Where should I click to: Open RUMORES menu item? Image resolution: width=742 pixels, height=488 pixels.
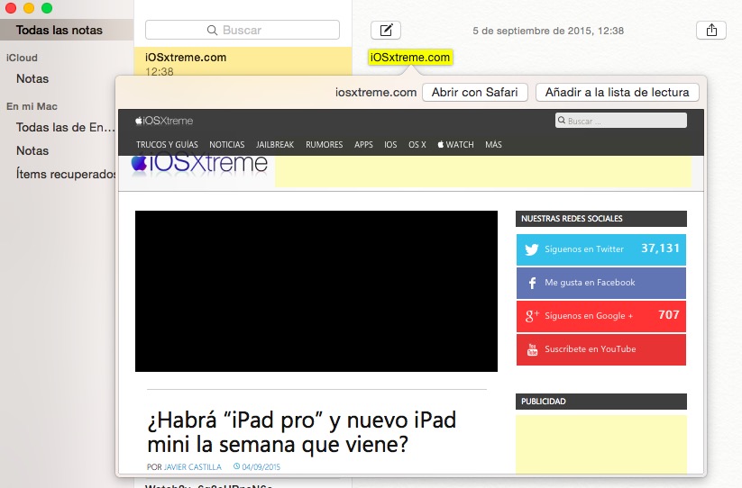pyautogui.click(x=325, y=145)
